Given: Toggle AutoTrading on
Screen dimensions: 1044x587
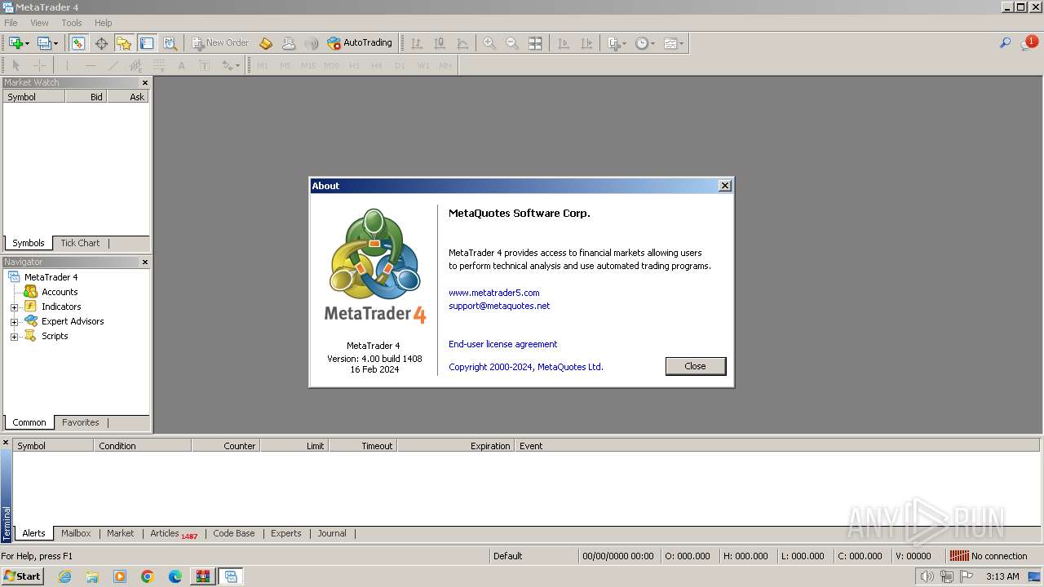Looking at the screenshot, I should 360,43.
